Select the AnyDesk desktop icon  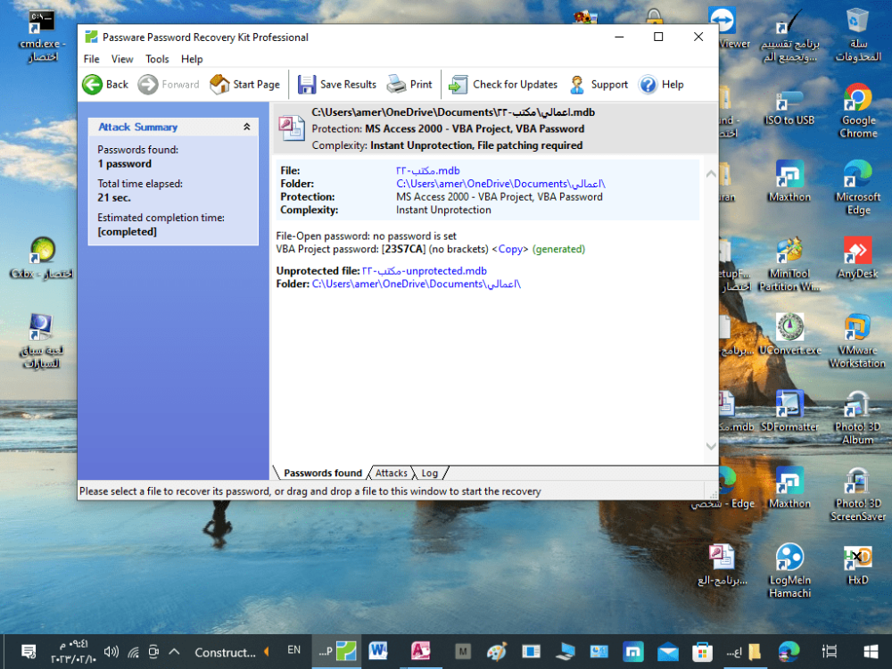pyautogui.click(x=857, y=258)
